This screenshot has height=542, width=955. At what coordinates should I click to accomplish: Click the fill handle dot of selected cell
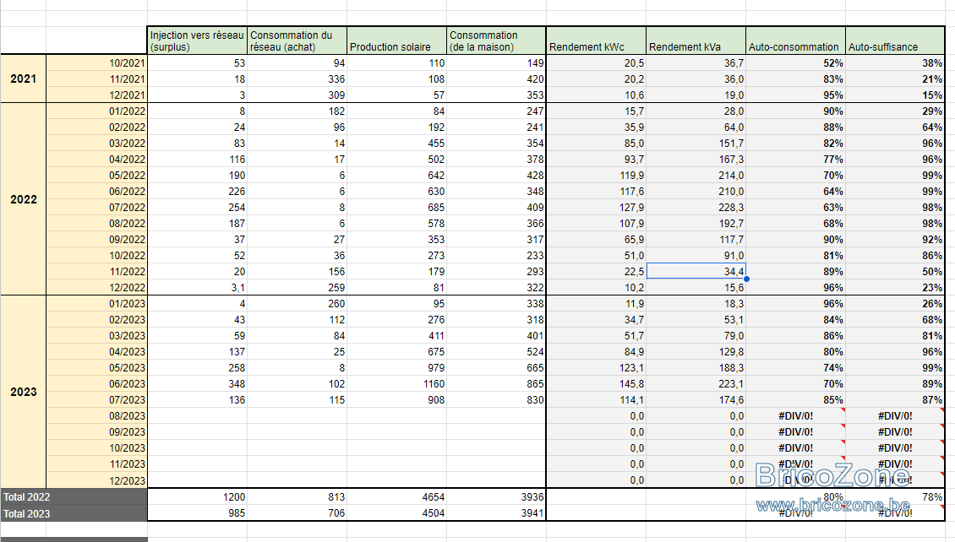(x=746, y=279)
